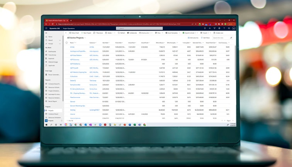Open the Dynamics 365 app launcher waffle
Viewport: 292px width, 167px height.
pyautogui.click(x=46, y=29)
